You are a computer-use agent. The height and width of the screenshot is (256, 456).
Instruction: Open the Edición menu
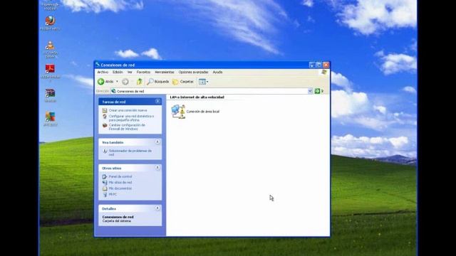tap(118, 72)
